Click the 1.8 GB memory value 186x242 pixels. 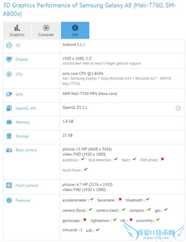(68, 121)
